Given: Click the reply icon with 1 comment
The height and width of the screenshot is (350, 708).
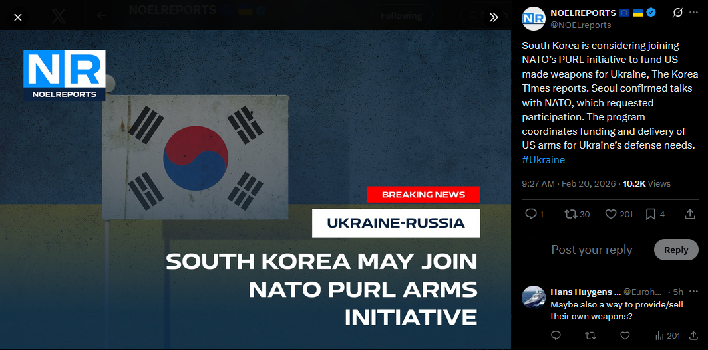Looking at the screenshot, I should pyautogui.click(x=534, y=214).
